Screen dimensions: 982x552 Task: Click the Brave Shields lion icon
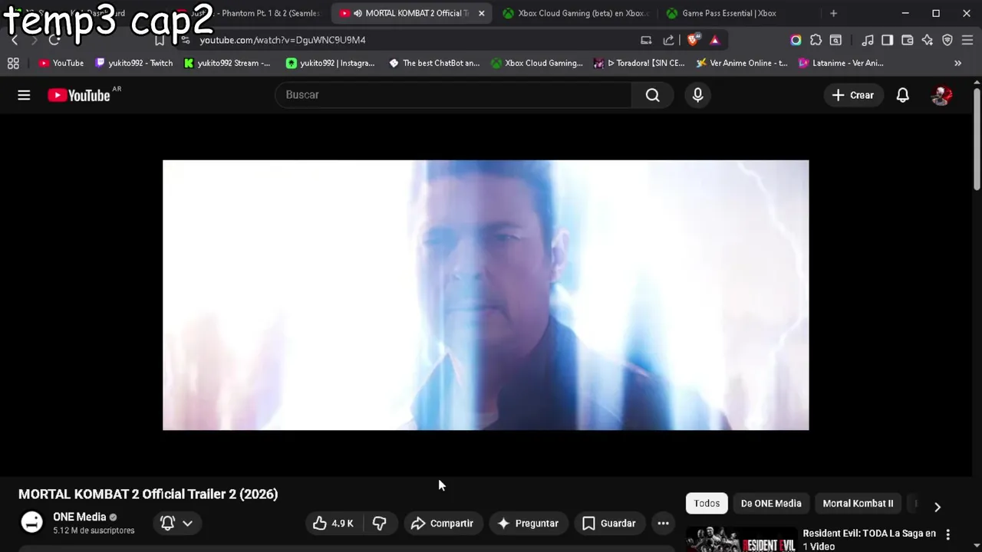click(694, 40)
